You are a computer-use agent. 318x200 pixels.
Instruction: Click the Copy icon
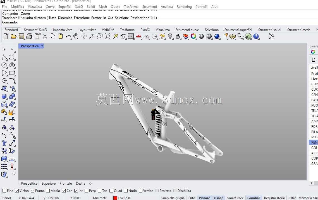click(53, 37)
